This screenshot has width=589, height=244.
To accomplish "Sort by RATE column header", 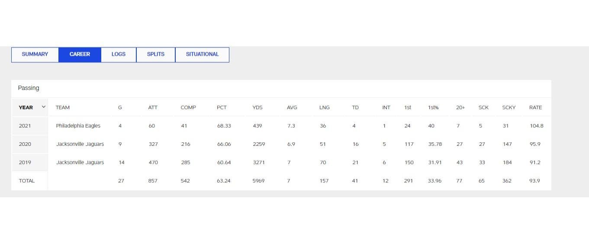I will click(535, 107).
